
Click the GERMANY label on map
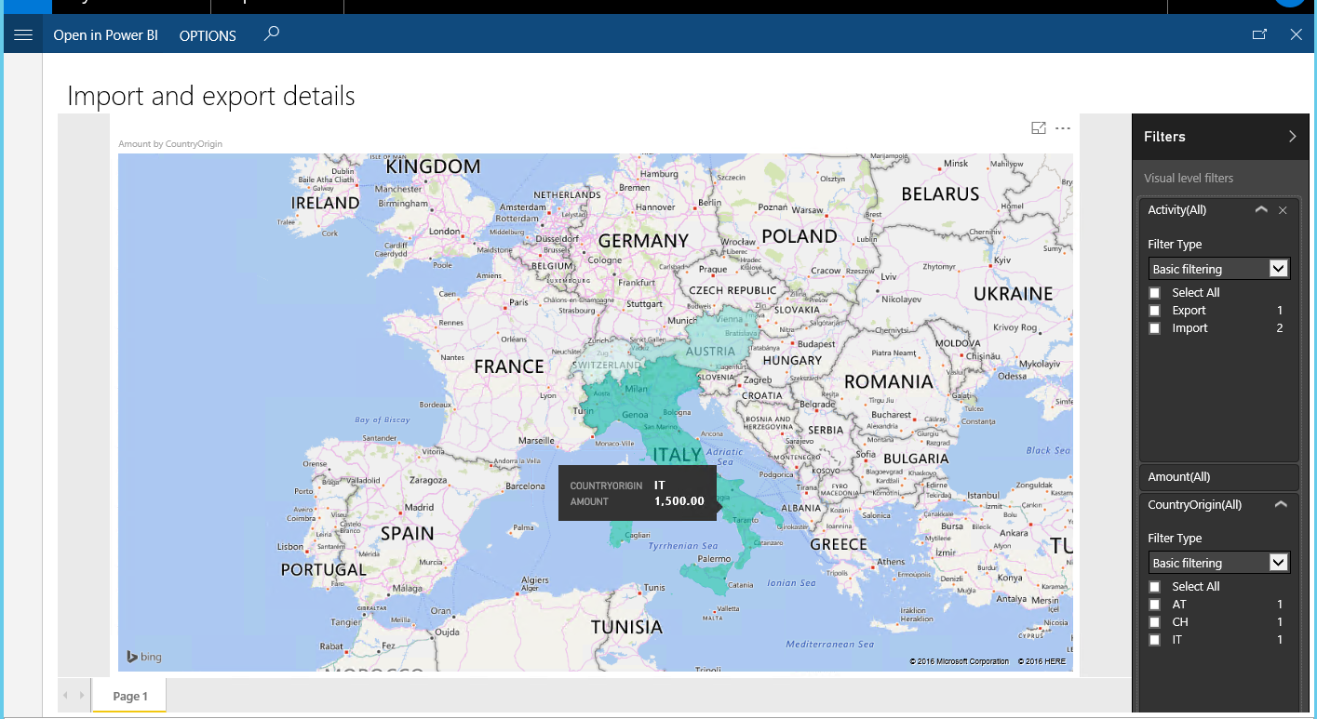point(643,241)
